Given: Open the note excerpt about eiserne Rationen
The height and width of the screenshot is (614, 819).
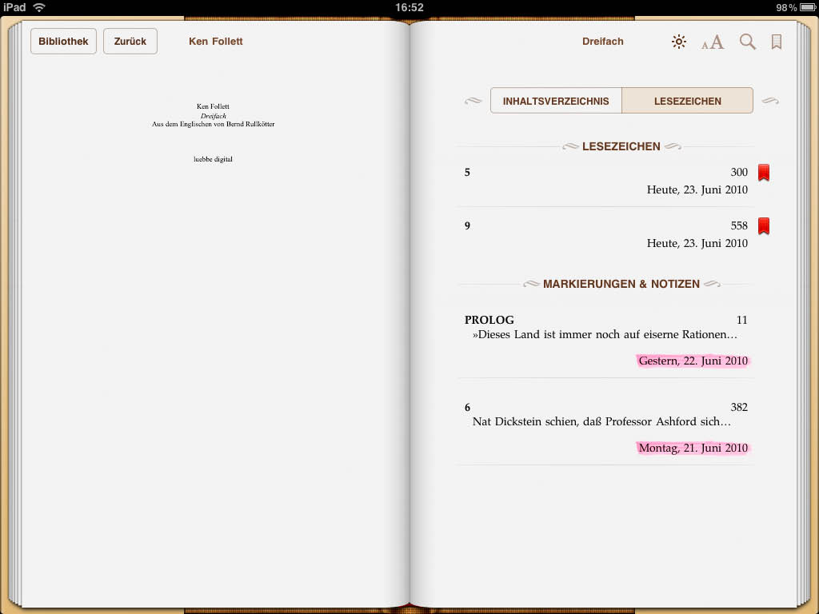Looking at the screenshot, I should pos(605,335).
